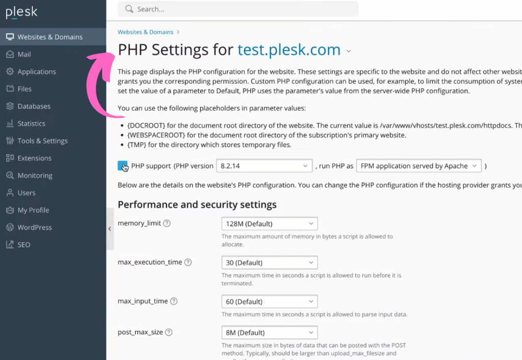
Task: Click the search magnifier icon
Action: (129, 9)
